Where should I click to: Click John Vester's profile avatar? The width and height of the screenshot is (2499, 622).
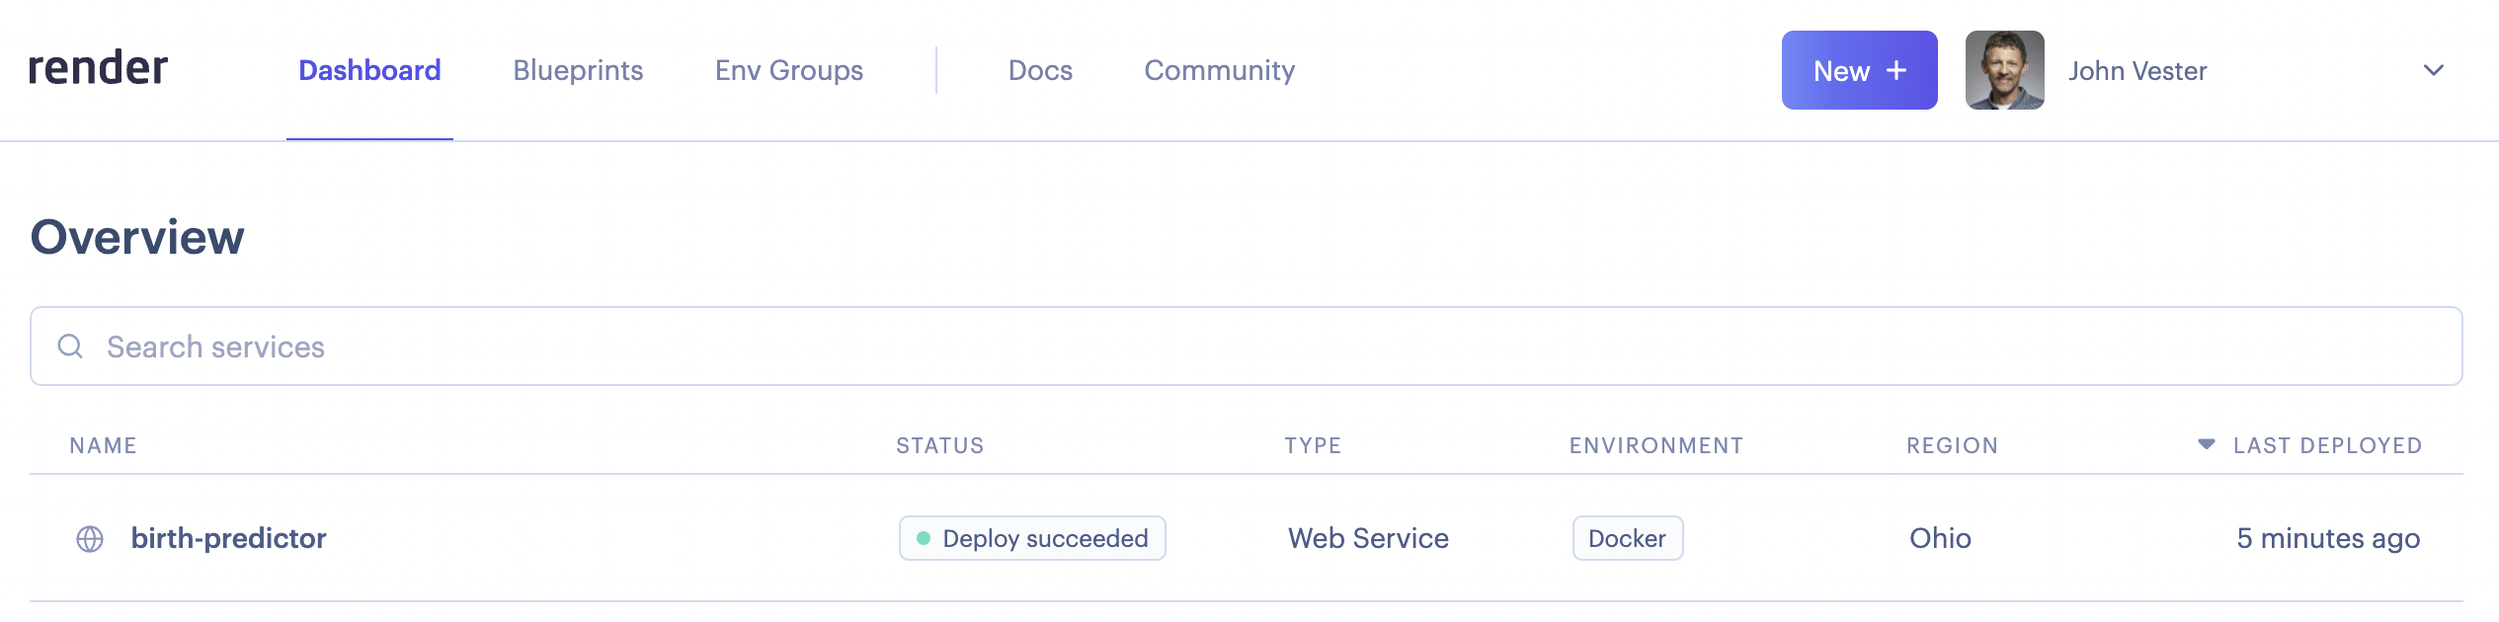2003,70
